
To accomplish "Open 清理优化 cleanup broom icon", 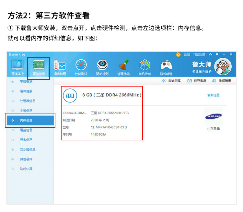I will click(x=123, y=67).
